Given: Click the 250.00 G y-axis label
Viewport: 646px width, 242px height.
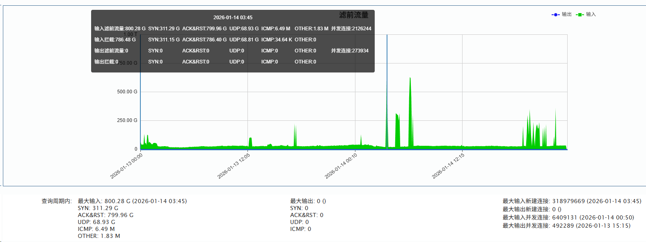Looking at the screenshot, I should pos(127,120).
